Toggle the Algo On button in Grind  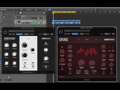pos(104,72)
